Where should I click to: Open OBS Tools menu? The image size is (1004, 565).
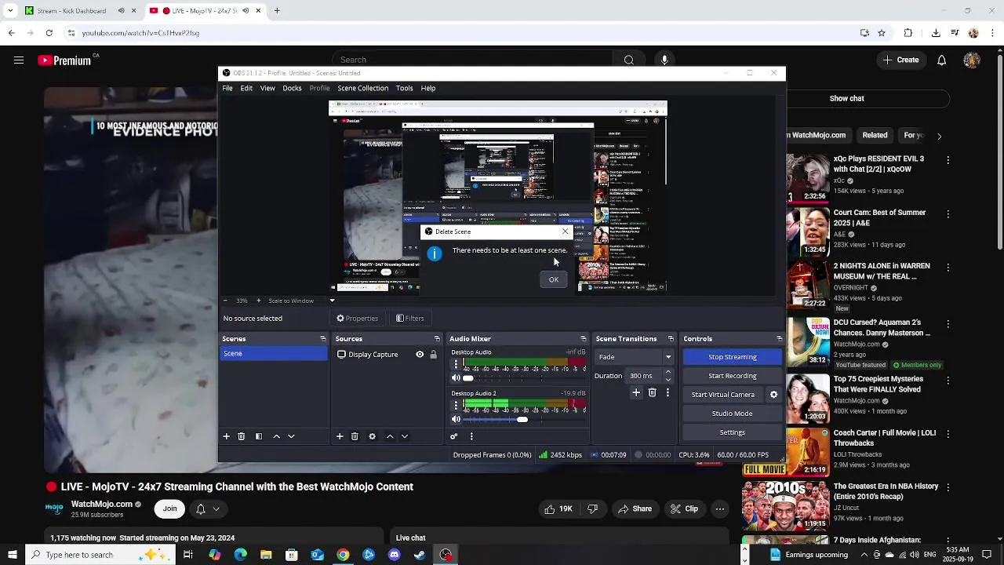[404, 88]
